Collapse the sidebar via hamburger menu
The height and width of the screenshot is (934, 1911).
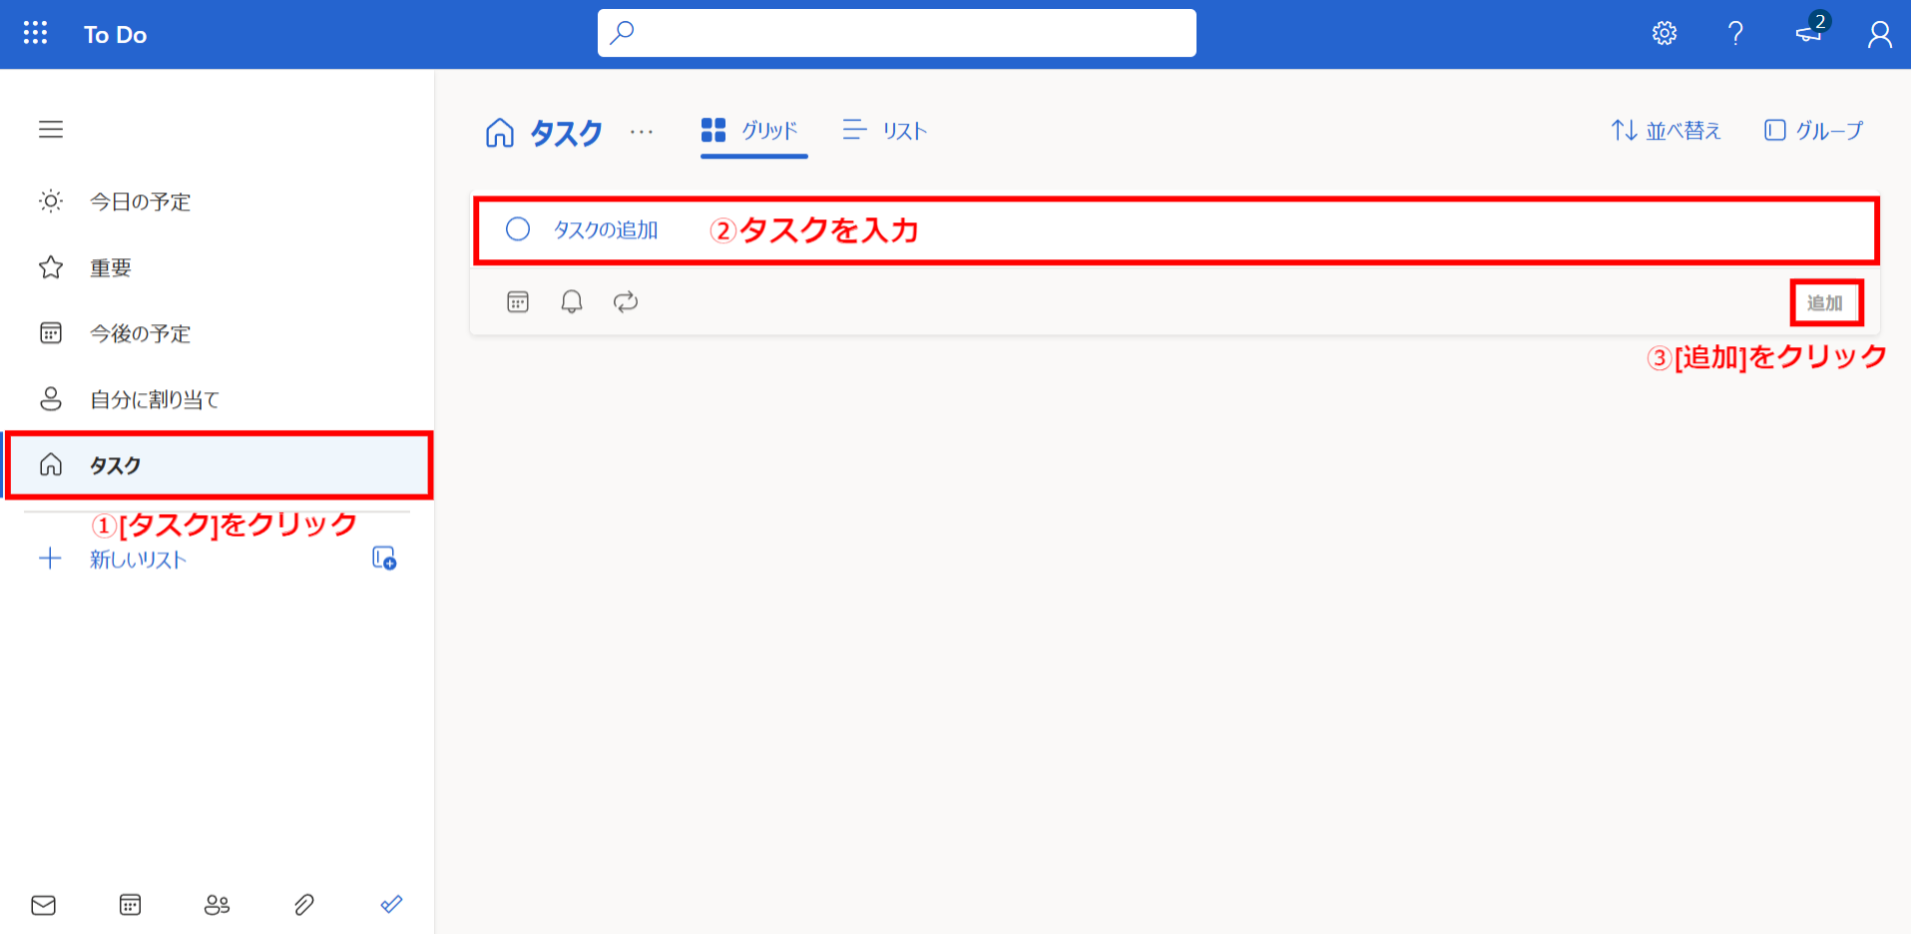tap(51, 129)
